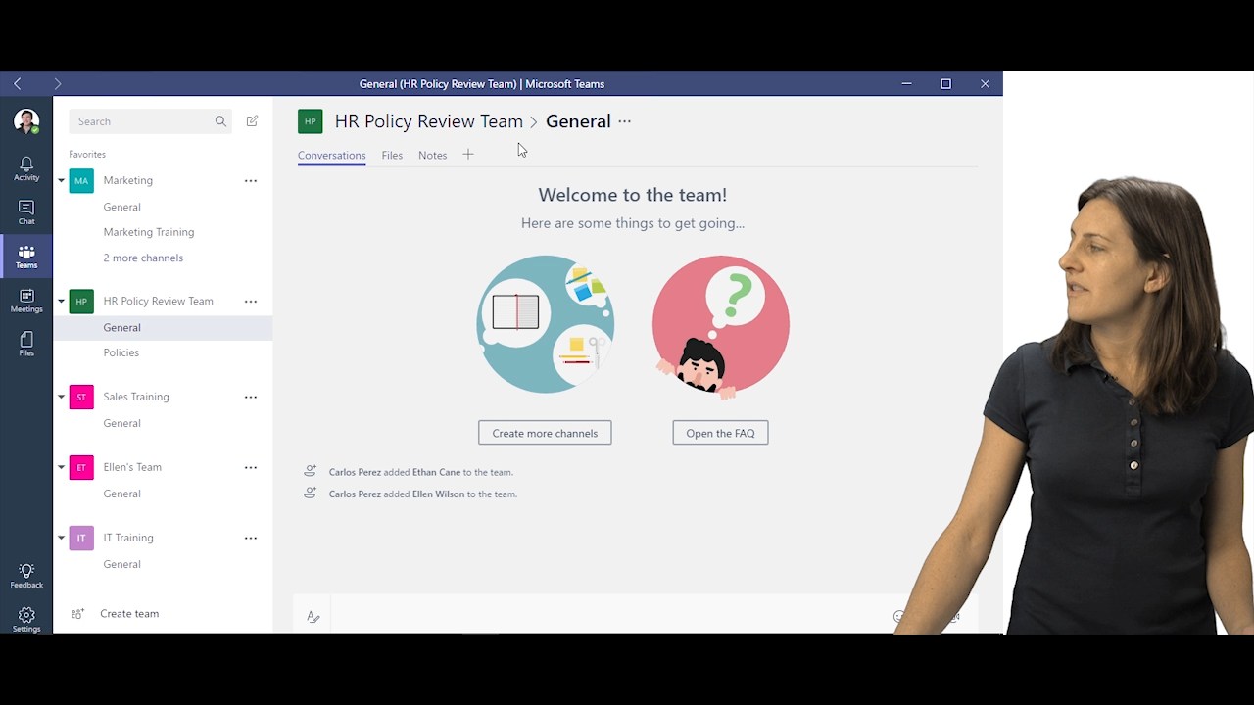This screenshot has width=1254, height=705.
Task: Select Sales Training team name
Action: coord(136,397)
